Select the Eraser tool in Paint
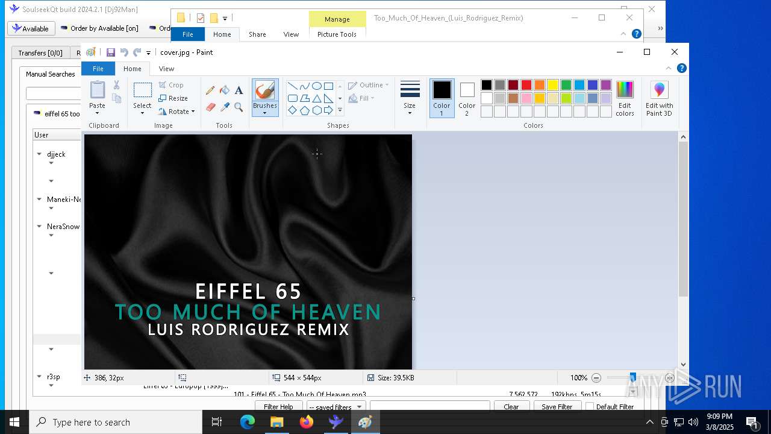Viewport: 771px width, 434px height. pyautogui.click(x=210, y=107)
